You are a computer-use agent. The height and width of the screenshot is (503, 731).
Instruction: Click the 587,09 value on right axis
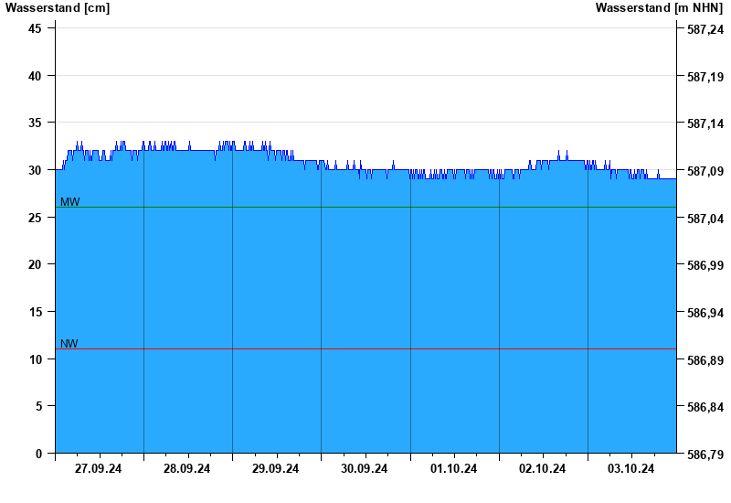pyautogui.click(x=705, y=171)
